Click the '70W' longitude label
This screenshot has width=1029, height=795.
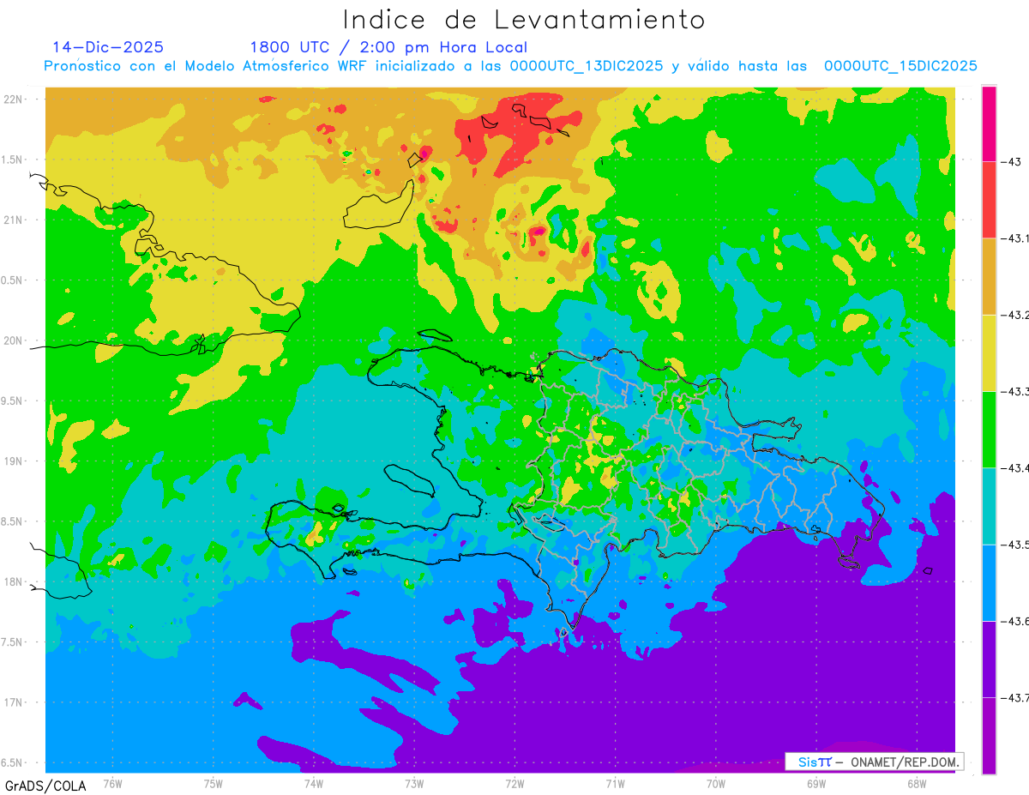(716, 784)
